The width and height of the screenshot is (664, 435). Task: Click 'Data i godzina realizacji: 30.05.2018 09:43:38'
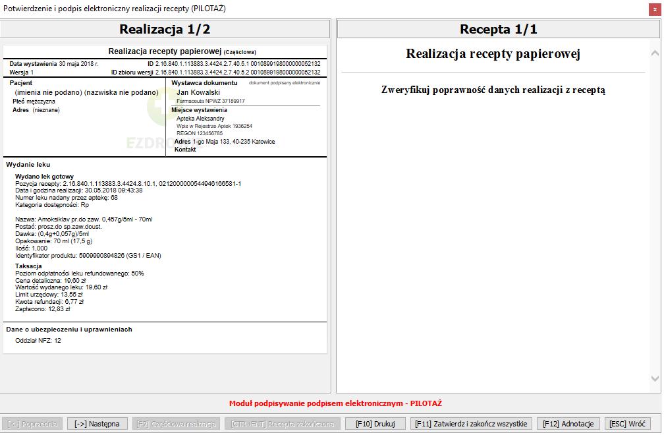(79, 190)
